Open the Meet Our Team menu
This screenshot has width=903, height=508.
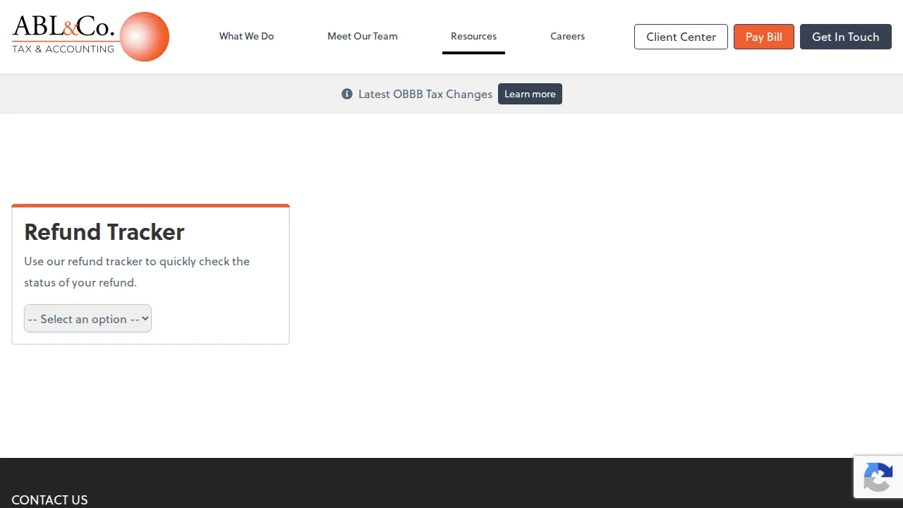[363, 36]
